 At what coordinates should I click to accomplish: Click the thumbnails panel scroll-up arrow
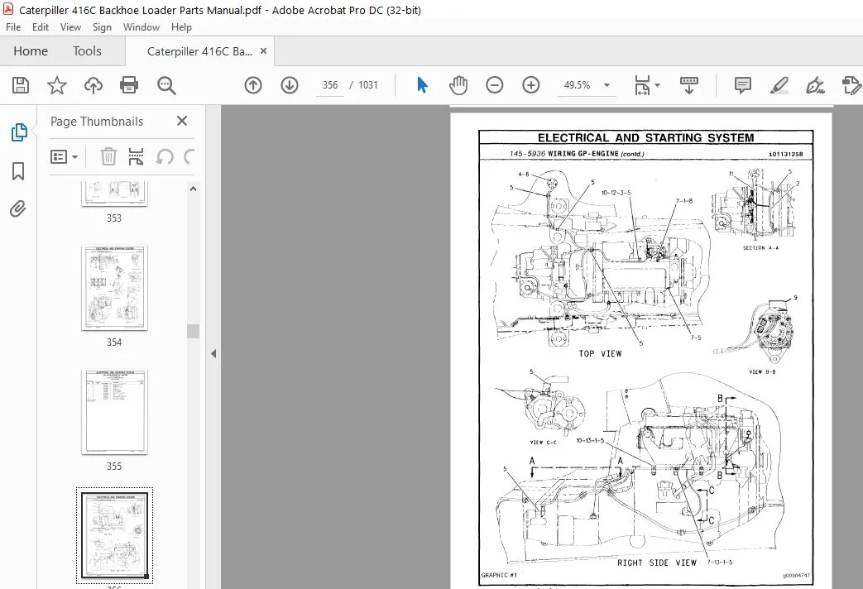click(193, 189)
